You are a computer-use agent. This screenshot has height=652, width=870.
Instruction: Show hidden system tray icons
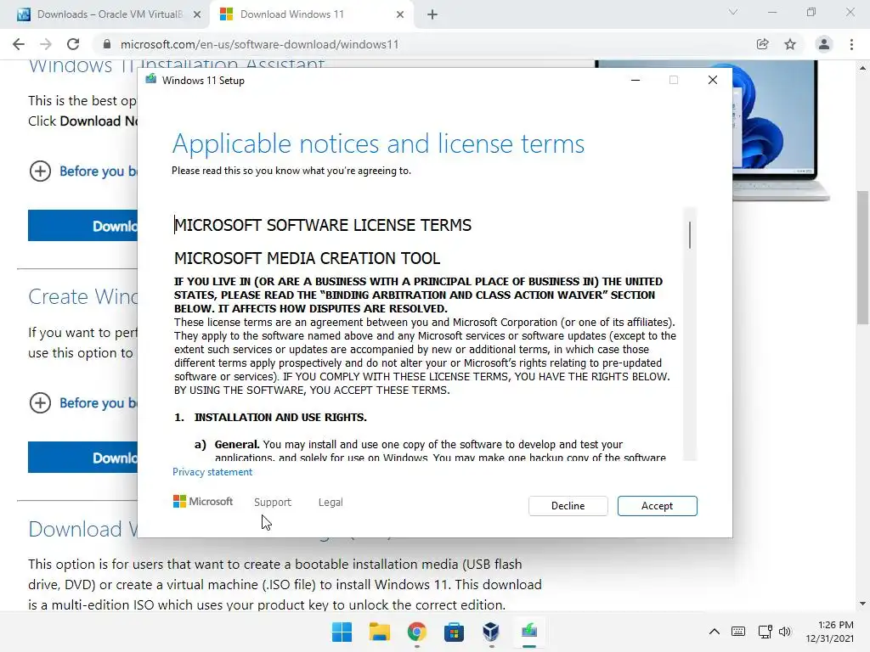715,632
